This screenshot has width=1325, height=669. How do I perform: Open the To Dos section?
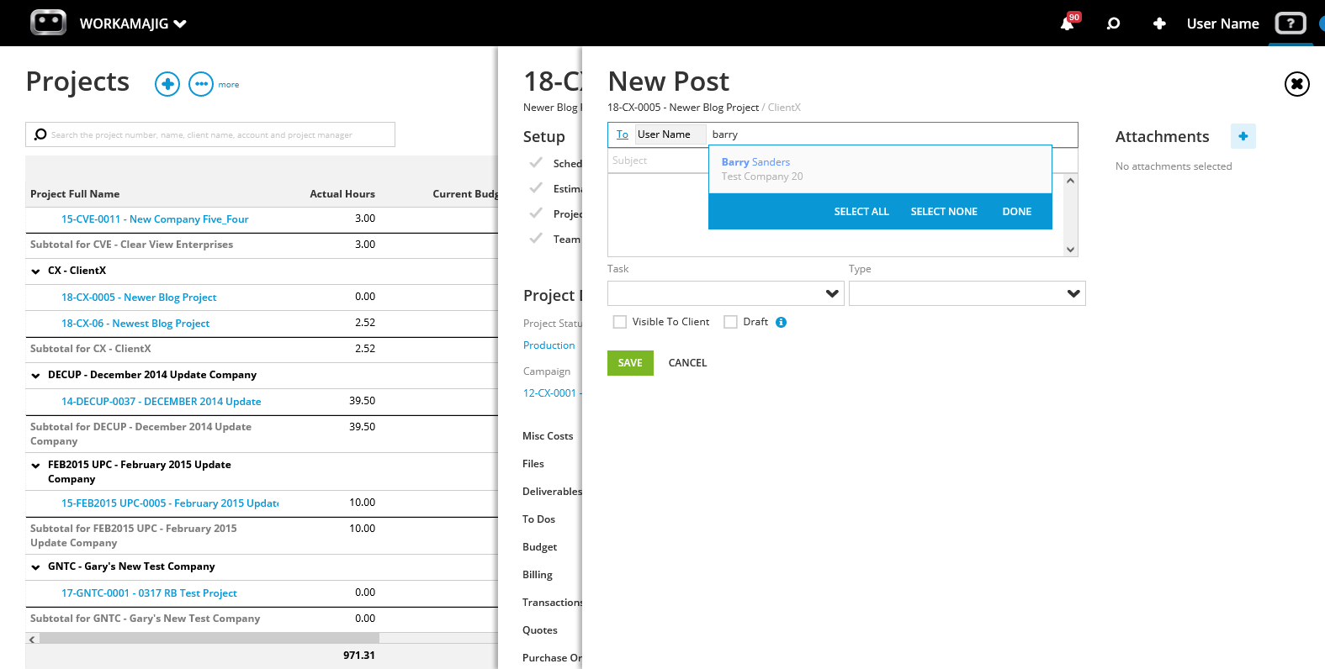pos(538,519)
